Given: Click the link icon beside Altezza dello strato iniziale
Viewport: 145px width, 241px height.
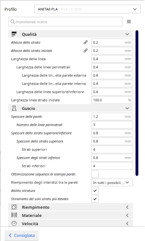Looking at the screenshot, I should tap(85, 51).
